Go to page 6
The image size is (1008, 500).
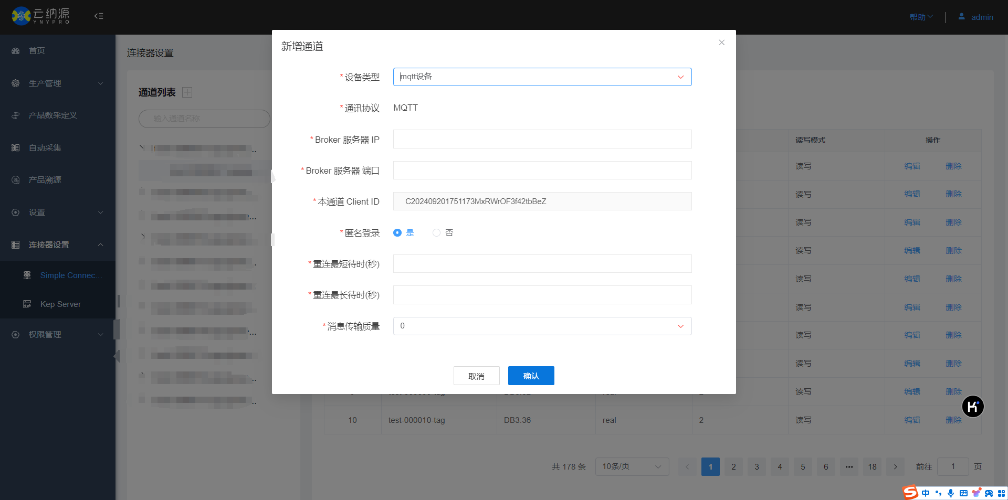point(826,467)
